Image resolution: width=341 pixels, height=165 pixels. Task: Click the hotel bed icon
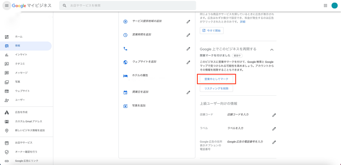[x=125, y=76]
